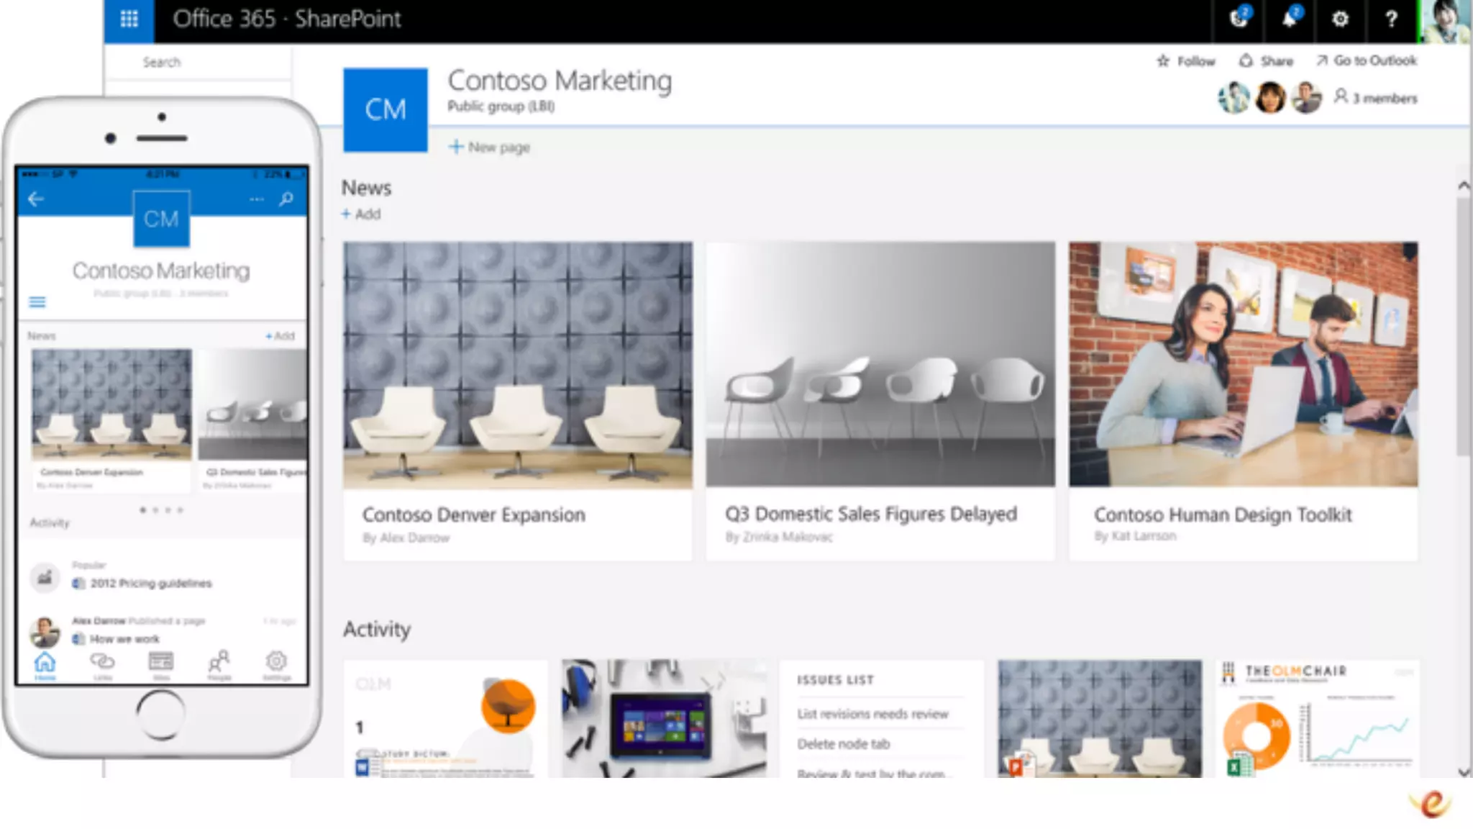
Task: Click the New page button
Action: pyautogui.click(x=490, y=148)
